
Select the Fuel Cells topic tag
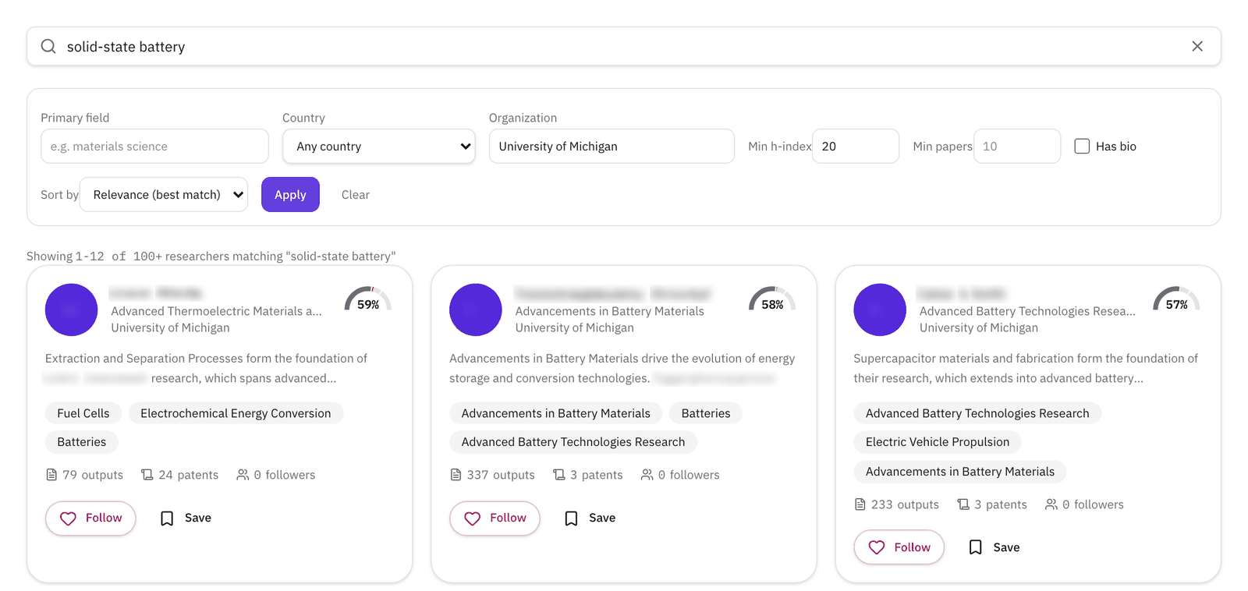83,413
